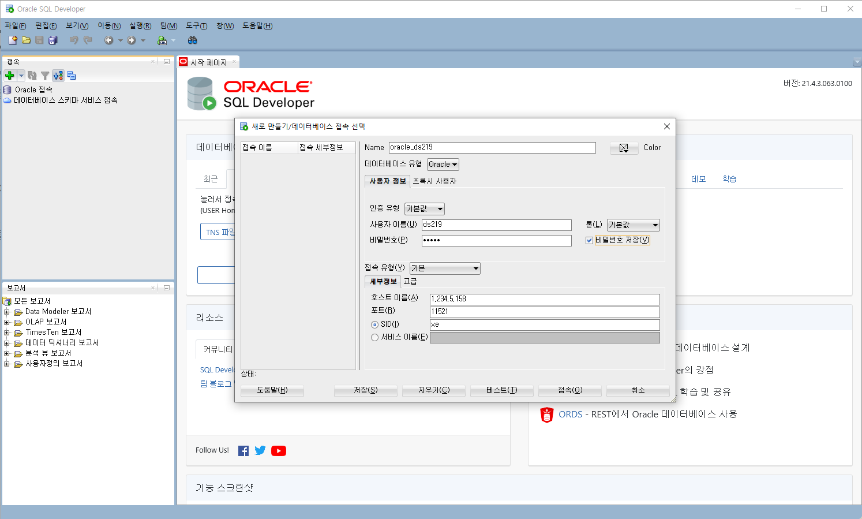Open the 파일(F) menu
862x519 pixels.
[x=16, y=26]
